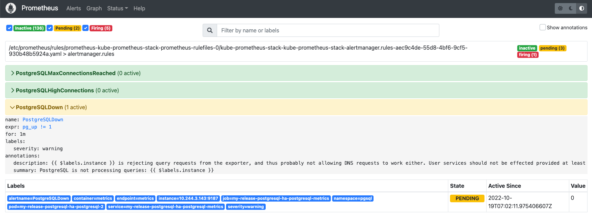
Task: Click the group's inactive badge
Action: point(527,48)
